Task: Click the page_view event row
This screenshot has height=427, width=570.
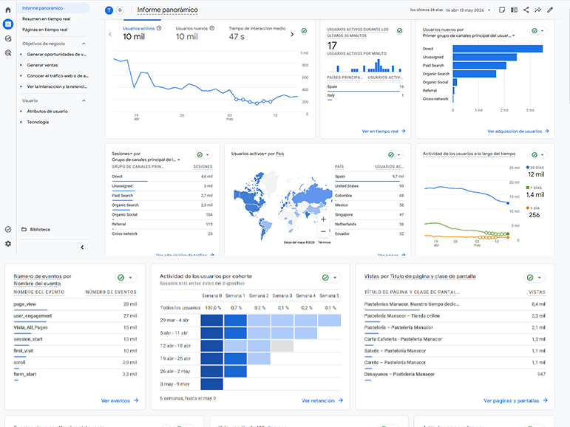Action: pos(75,304)
